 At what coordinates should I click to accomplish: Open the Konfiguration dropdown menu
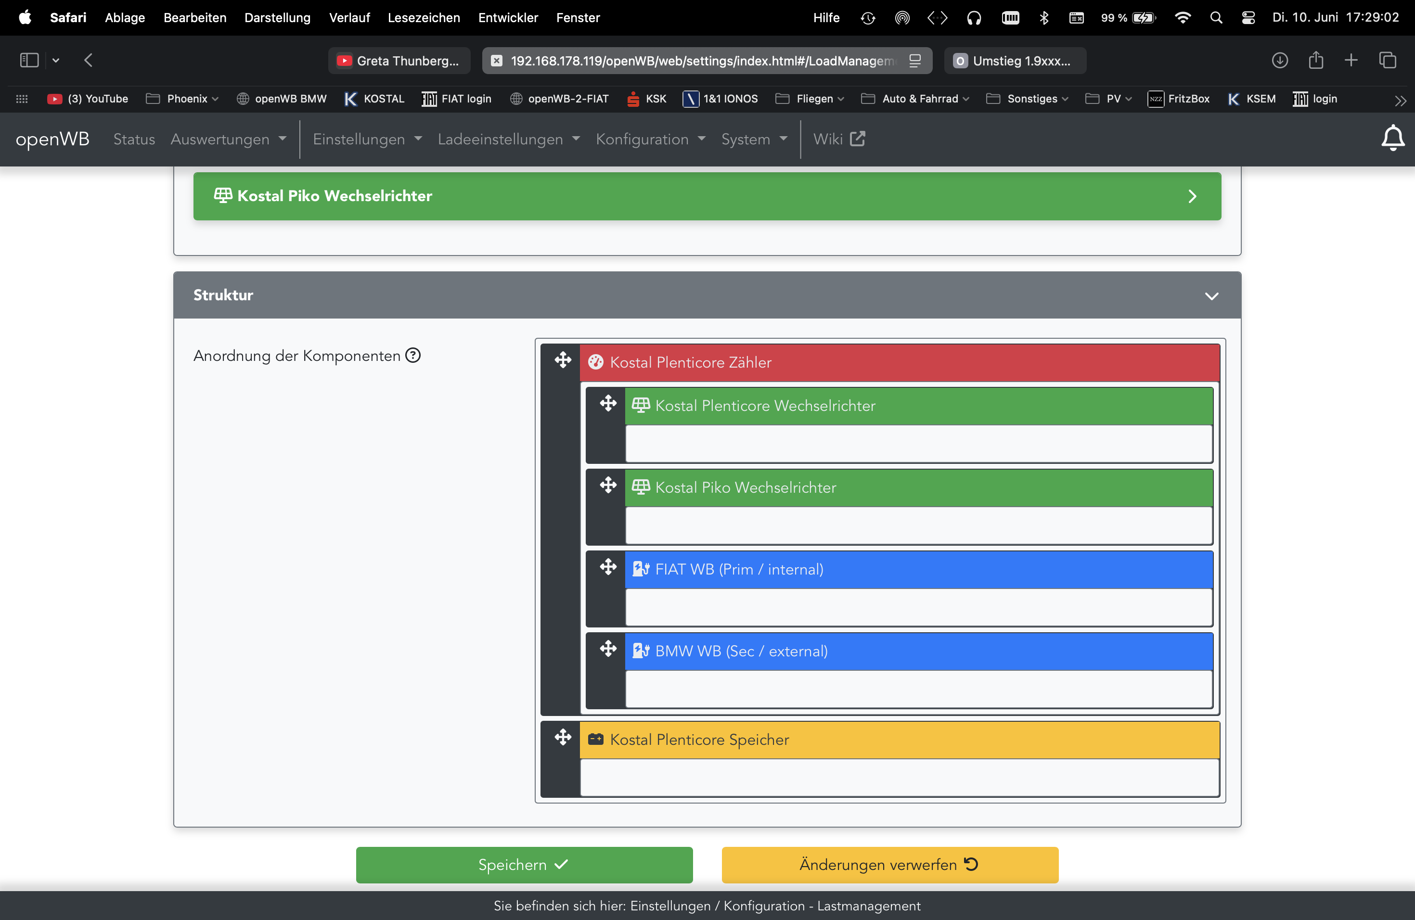point(650,139)
